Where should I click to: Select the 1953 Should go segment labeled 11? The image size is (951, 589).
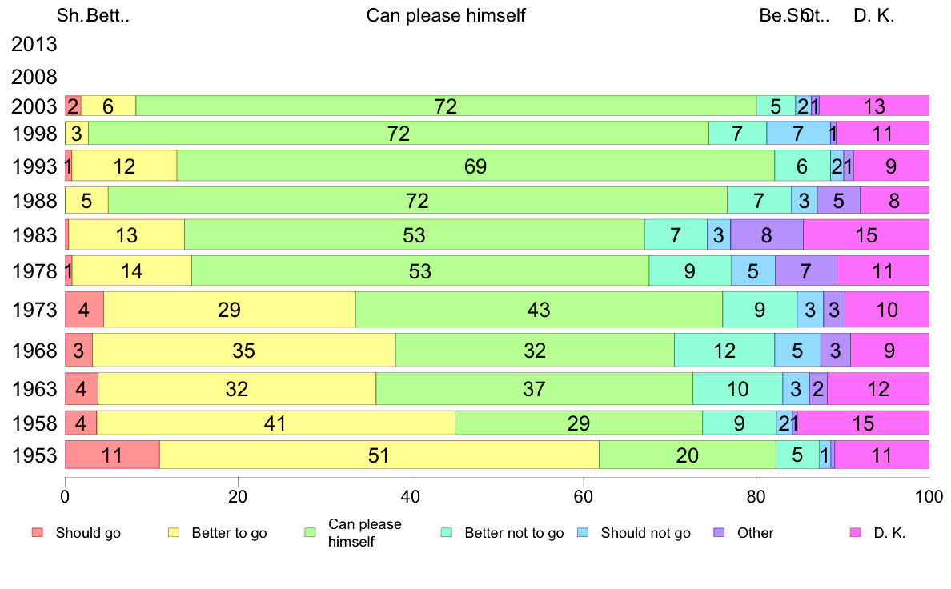(x=112, y=455)
